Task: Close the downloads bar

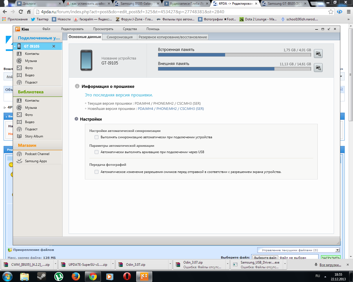Action: (x=348, y=264)
